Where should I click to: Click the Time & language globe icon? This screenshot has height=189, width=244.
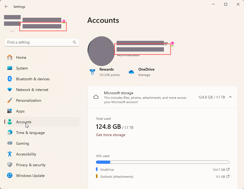pyautogui.click(x=10, y=132)
